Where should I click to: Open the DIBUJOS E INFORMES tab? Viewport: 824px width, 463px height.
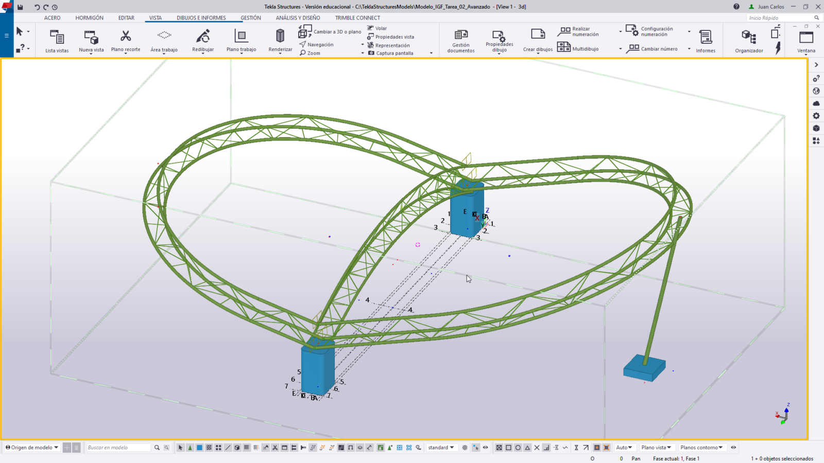tap(201, 18)
